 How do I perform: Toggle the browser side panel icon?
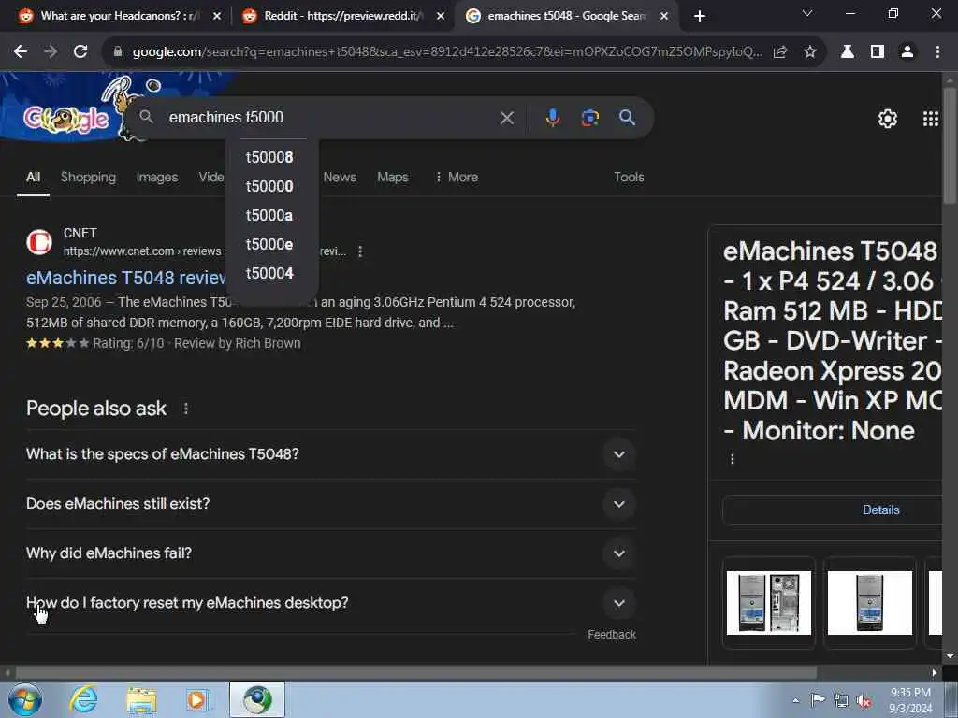coord(878,52)
